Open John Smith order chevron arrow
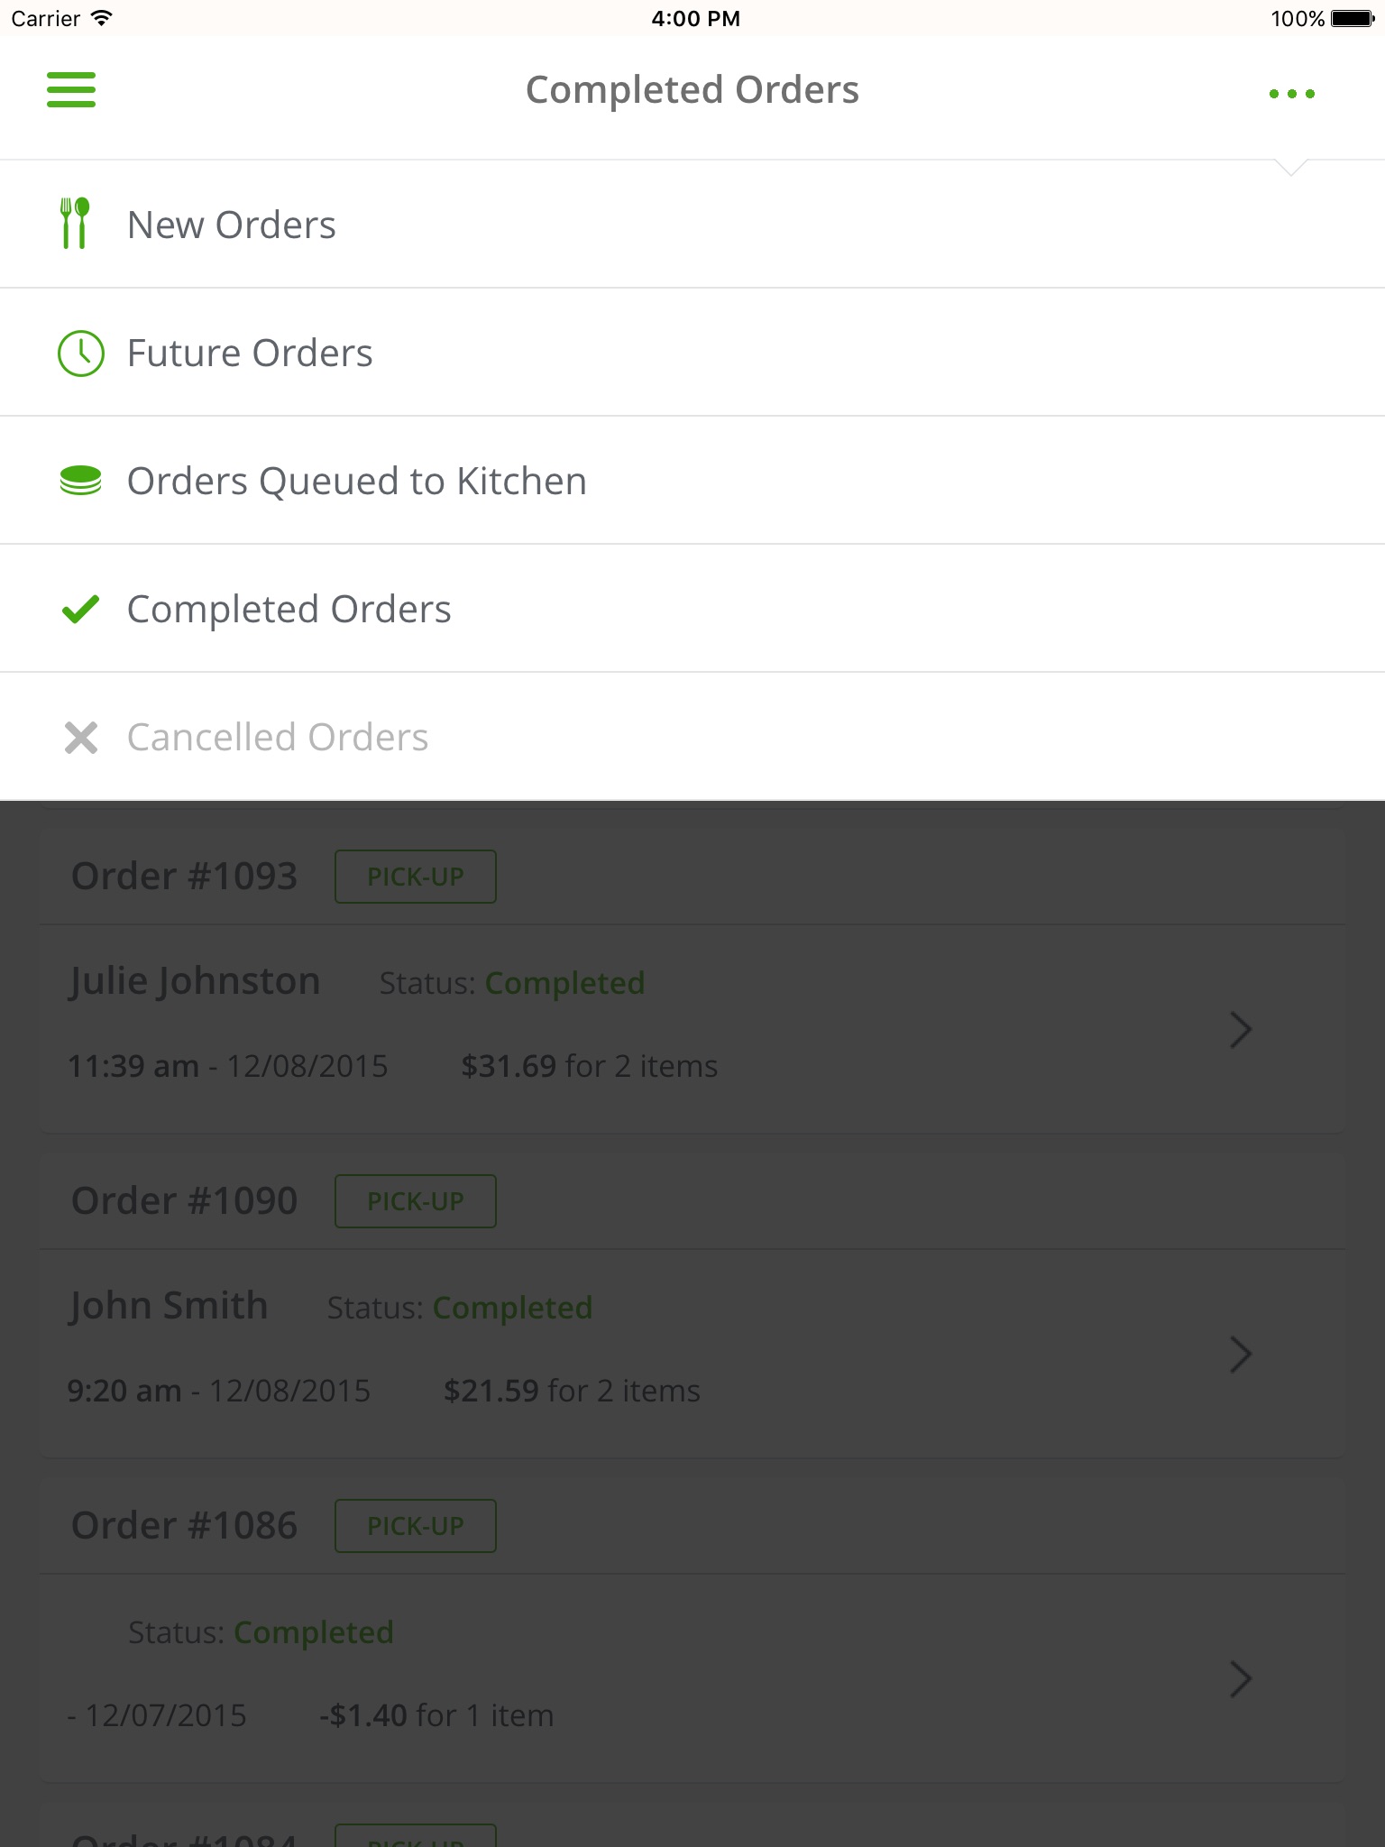The width and height of the screenshot is (1385, 1847). pos(1241,1355)
